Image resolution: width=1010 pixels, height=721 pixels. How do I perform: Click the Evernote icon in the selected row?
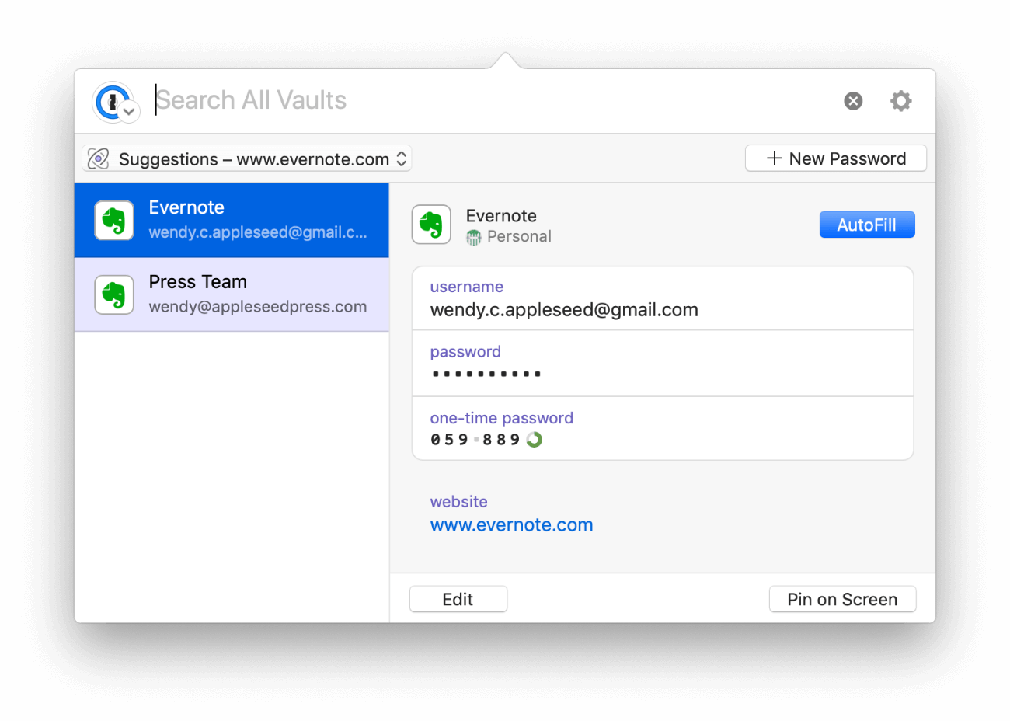point(114,221)
